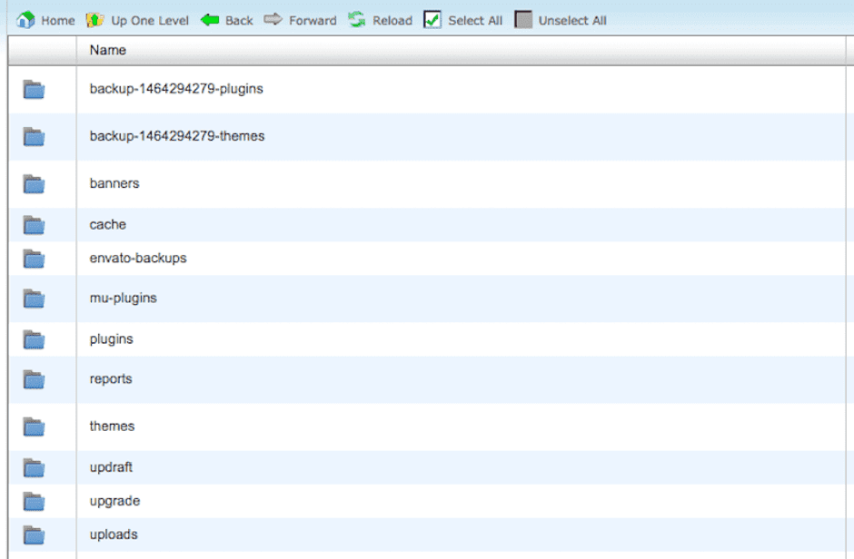Click the plugins folder icon
The image size is (854, 559).
point(34,339)
